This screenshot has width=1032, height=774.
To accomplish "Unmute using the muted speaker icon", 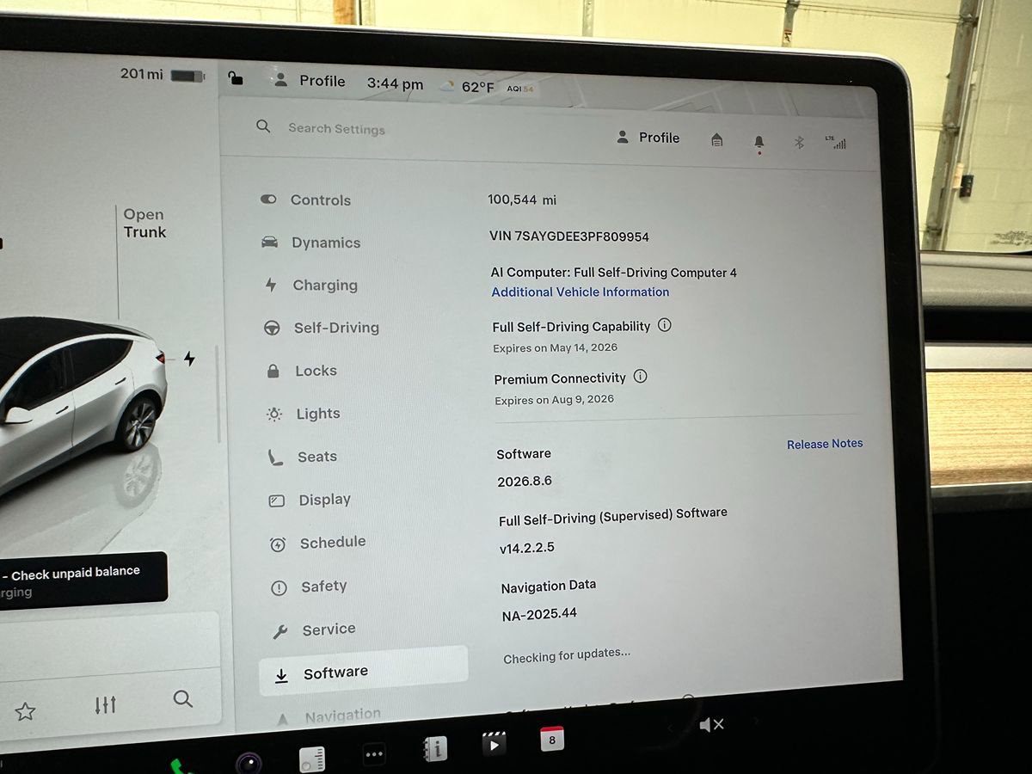I will tap(711, 725).
